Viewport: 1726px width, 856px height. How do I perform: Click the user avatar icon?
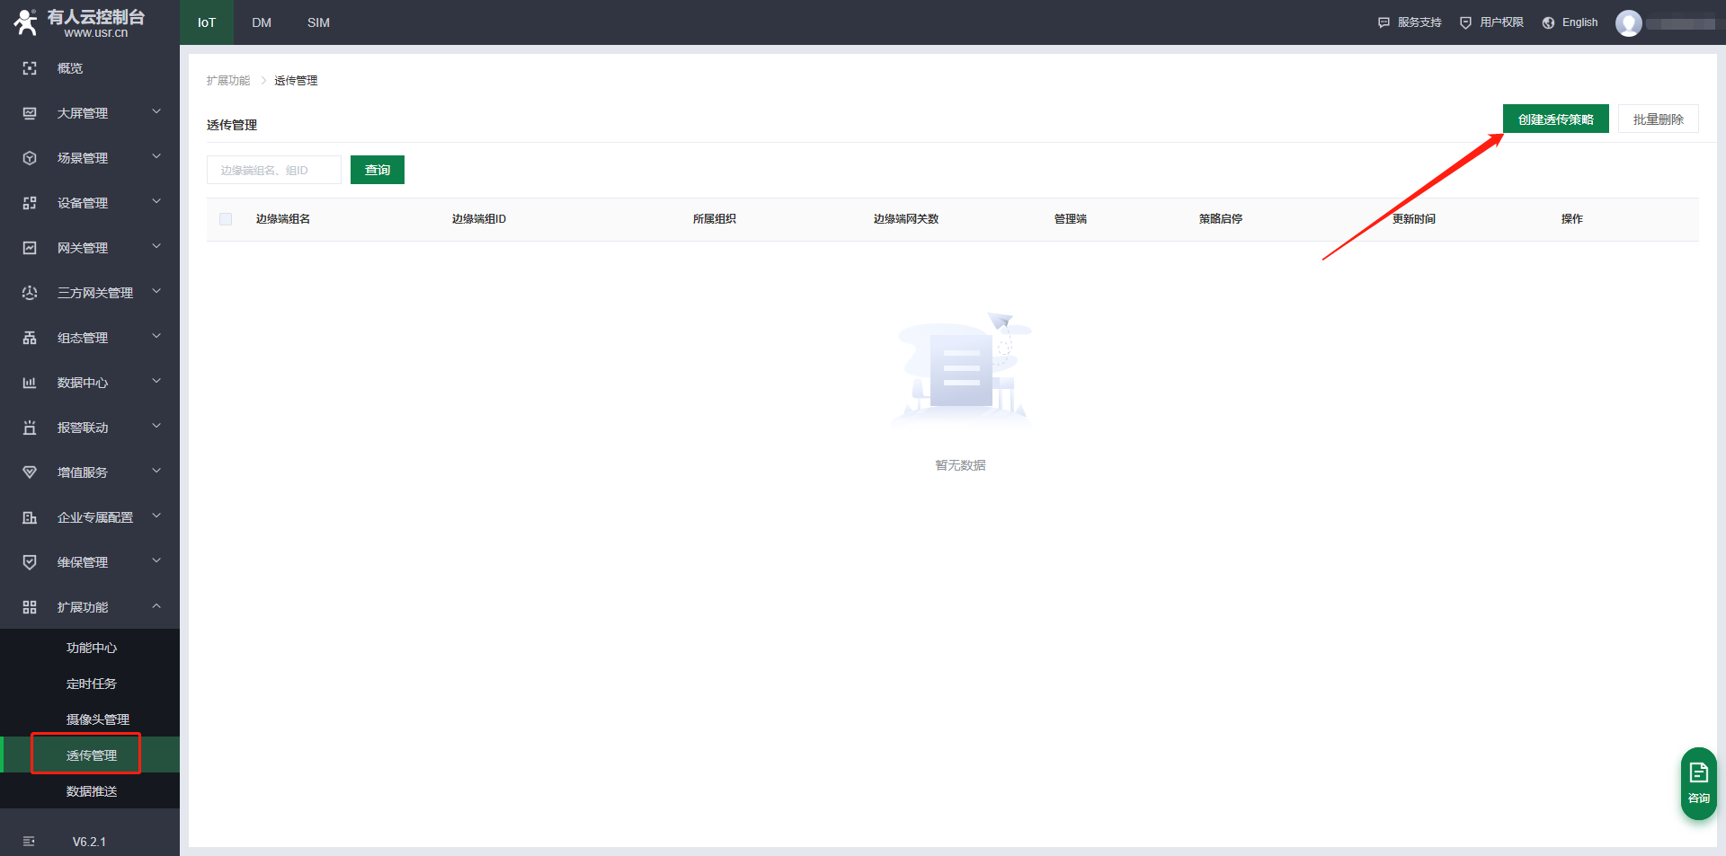coord(1628,23)
